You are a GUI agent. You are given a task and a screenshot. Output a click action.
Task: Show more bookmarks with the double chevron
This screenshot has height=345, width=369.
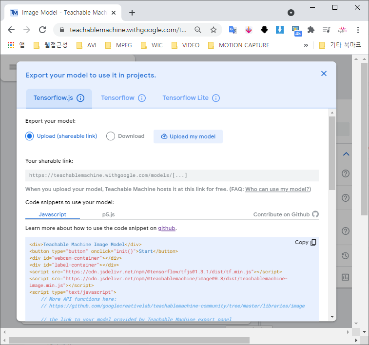pos(306,45)
